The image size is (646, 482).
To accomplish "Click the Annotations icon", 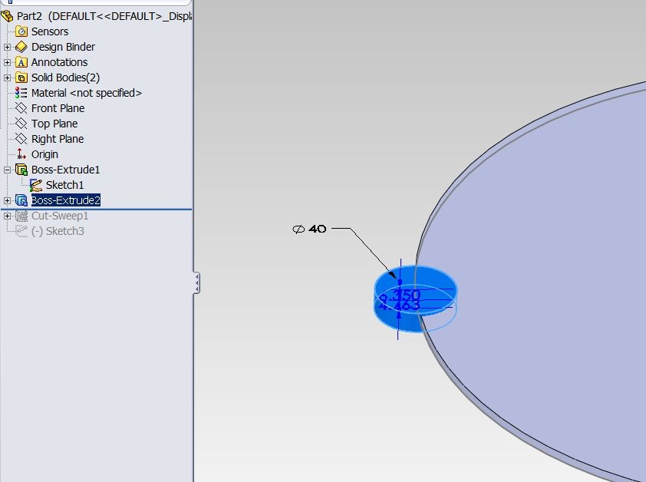I will [x=21, y=62].
